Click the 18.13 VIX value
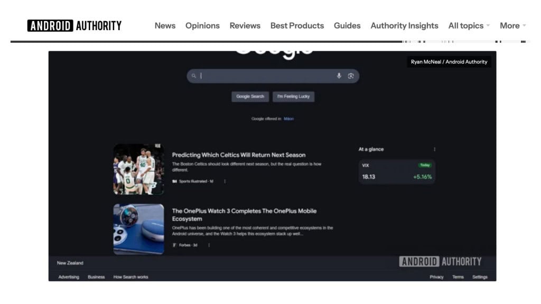 click(x=368, y=177)
